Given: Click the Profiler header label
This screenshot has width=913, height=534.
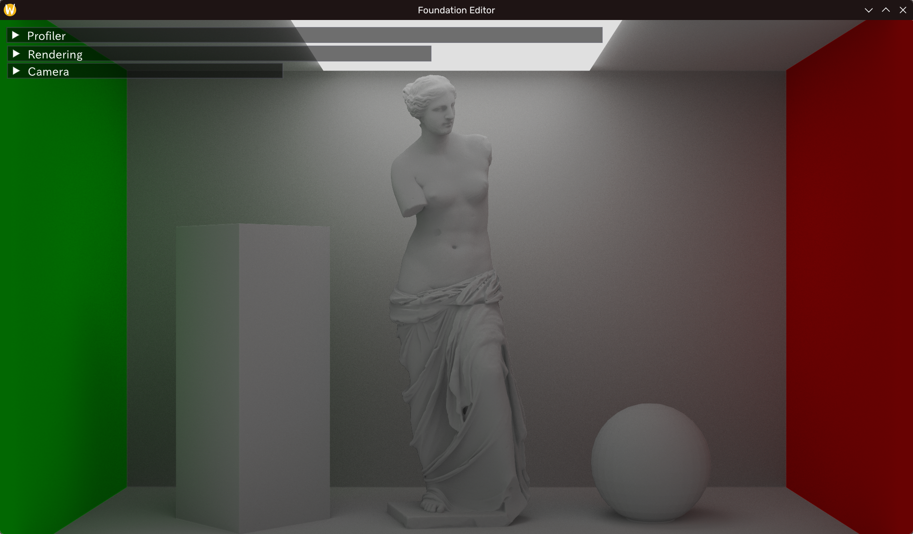Looking at the screenshot, I should point(46,36).
